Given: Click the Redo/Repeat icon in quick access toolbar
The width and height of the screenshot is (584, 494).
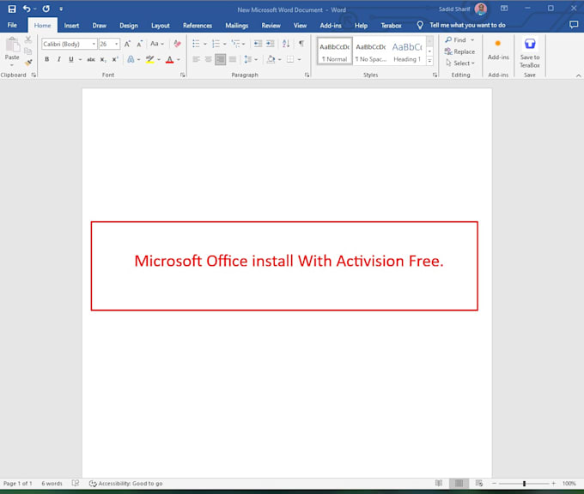Looking at the screenshot, I should (x=46, y=9).
